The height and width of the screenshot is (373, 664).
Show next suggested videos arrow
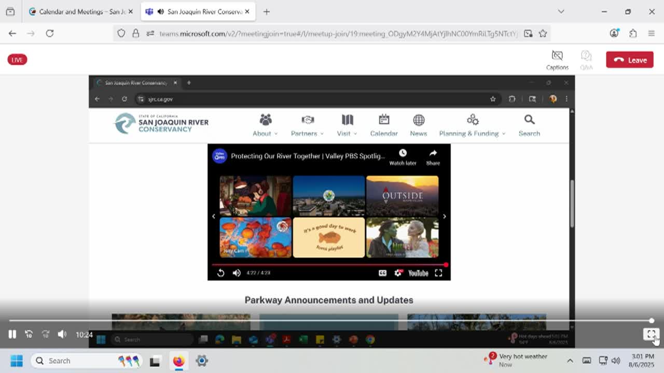click(444, 217)
